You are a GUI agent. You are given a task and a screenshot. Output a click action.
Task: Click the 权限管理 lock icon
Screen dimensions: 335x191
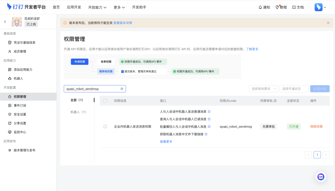pos(10,96)
